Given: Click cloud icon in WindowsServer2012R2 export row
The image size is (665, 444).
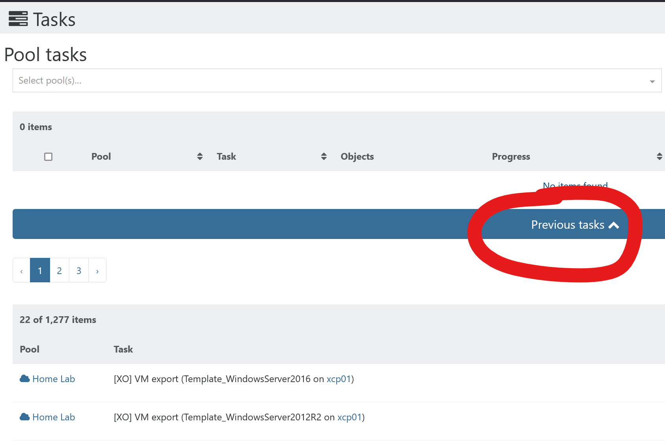Looking at the screenshot, I should click(x=25, y=417).
